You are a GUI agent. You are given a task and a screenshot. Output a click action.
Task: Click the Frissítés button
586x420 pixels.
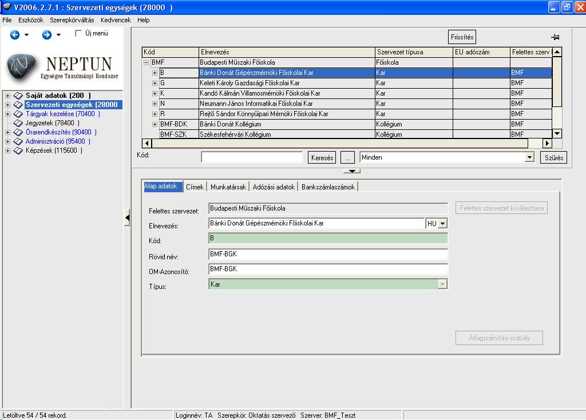point(462,37)
